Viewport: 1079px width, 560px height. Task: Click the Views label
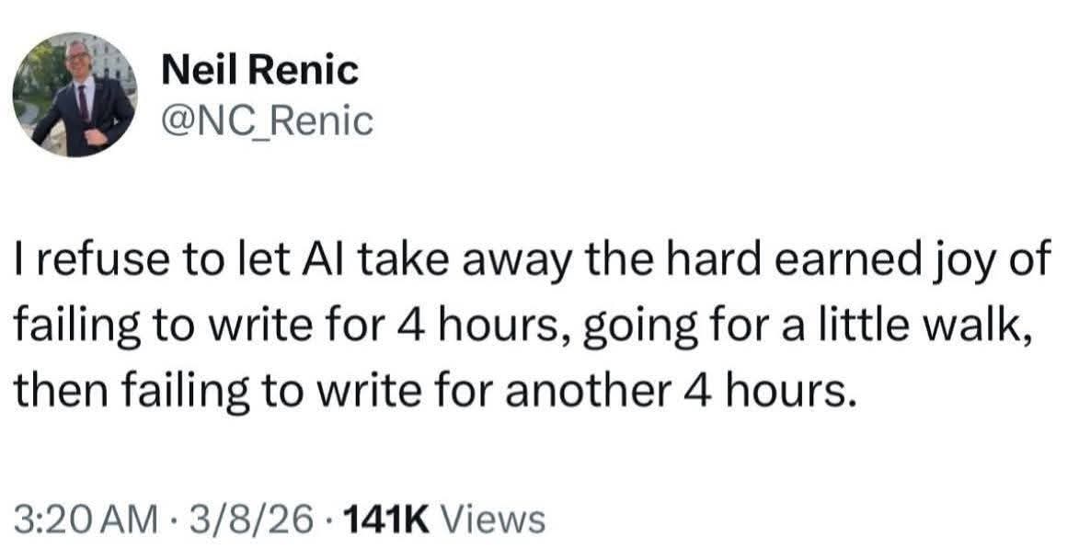click(493, 520)
